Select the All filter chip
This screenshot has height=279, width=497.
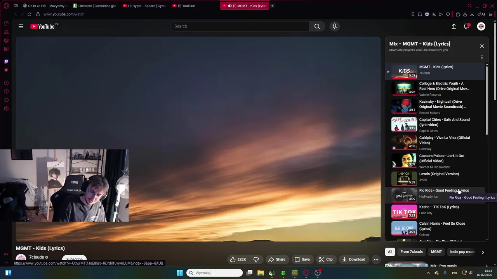pyautogui.click(x=390, y=252)
